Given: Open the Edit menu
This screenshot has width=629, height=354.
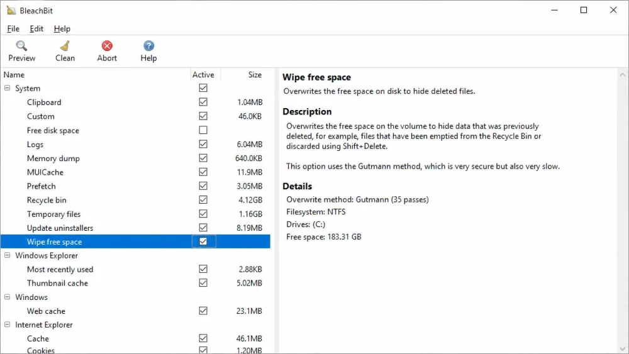Looking at the screenshot, I should point(36,28).
